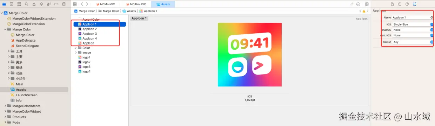Select AppIcon 2 in asset list
The image size is (435, 126).
pyautogui.click(x=89, y=29)
